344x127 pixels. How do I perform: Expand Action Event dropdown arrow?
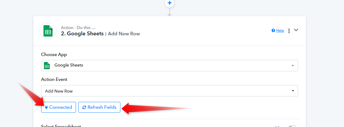[x=293, y=91]
